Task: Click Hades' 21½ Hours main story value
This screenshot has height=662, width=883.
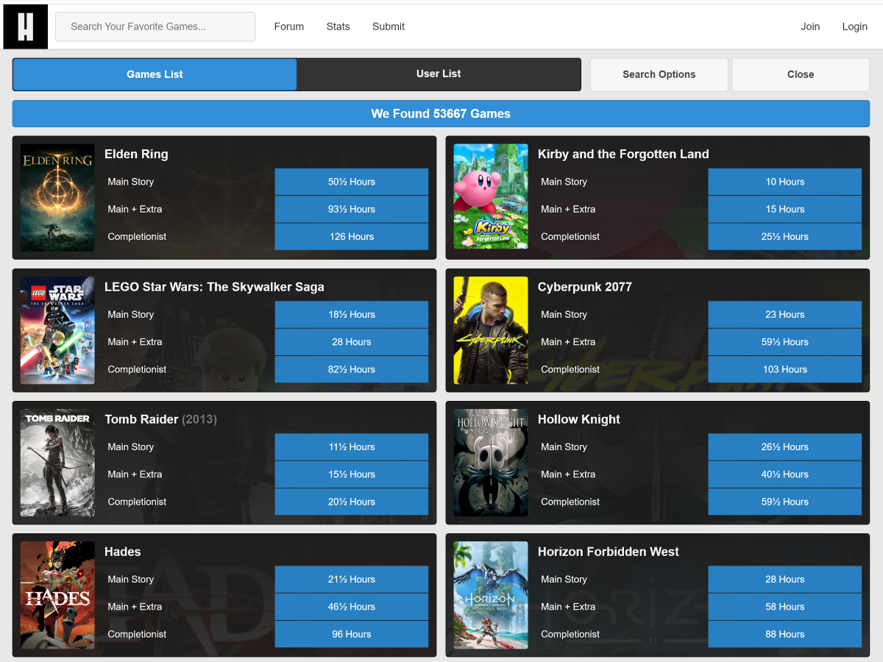Action: click(352, 579)
